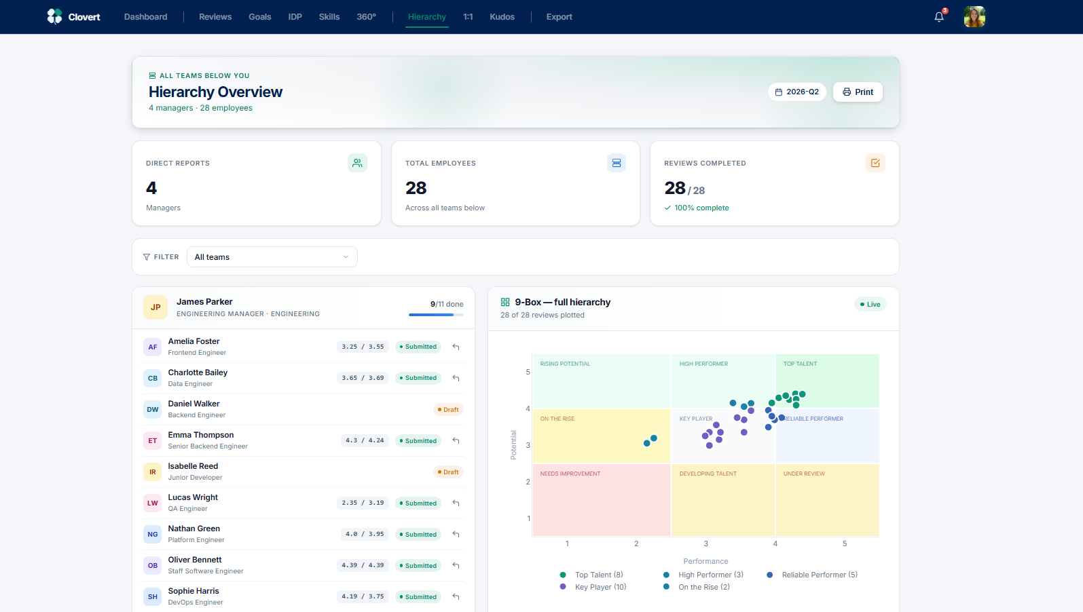The height and width of the screenshot is (612, 1083).
Task: Open the notifications bell
Action: pos(939,17)
